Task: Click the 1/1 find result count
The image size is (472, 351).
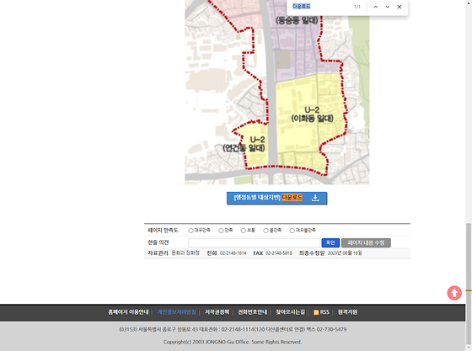Action: pos(357,7)
